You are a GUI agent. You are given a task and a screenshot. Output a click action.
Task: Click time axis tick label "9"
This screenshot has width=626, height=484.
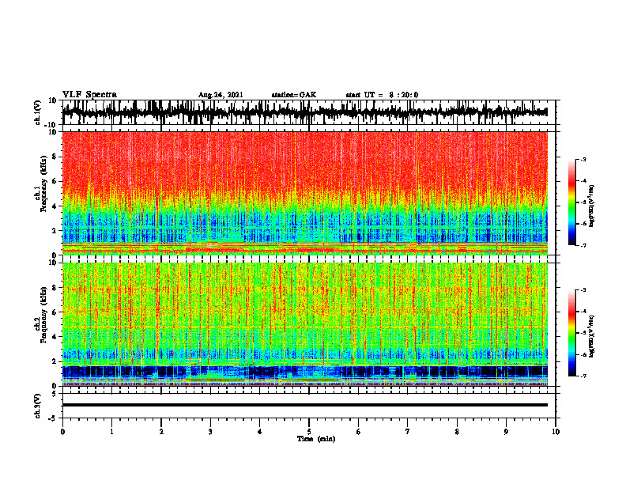(x=506, y=432)
